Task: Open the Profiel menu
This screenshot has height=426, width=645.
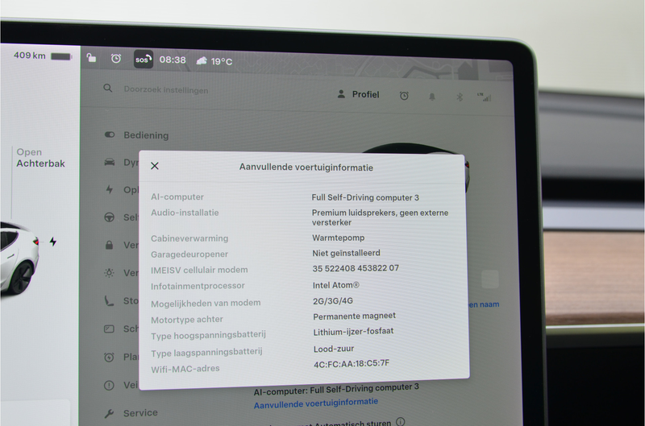Action: (x=358, y=94)
